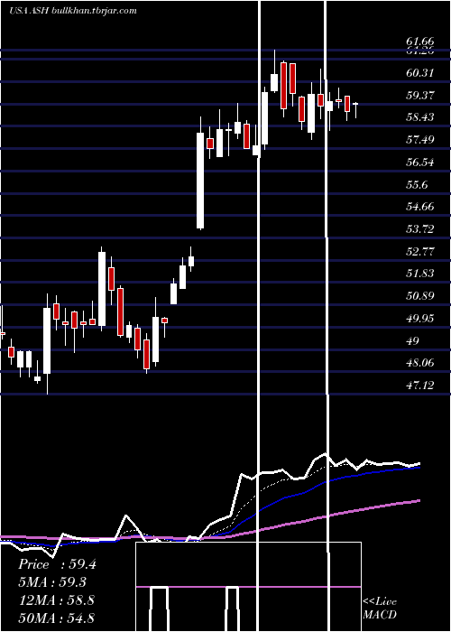Screen dimensions: 451x632
Task: Click the 54.66 price axis label
Action: point(420,207)
